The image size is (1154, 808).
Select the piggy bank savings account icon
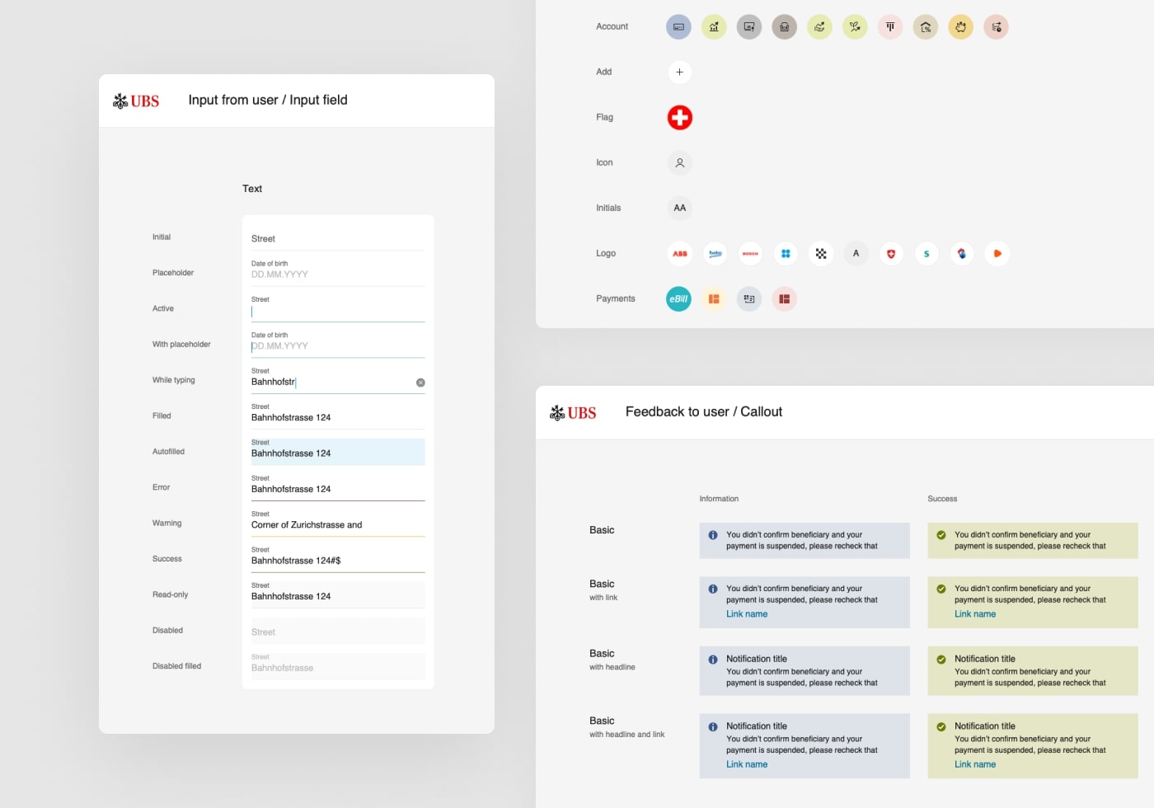(x=960, y=26)
